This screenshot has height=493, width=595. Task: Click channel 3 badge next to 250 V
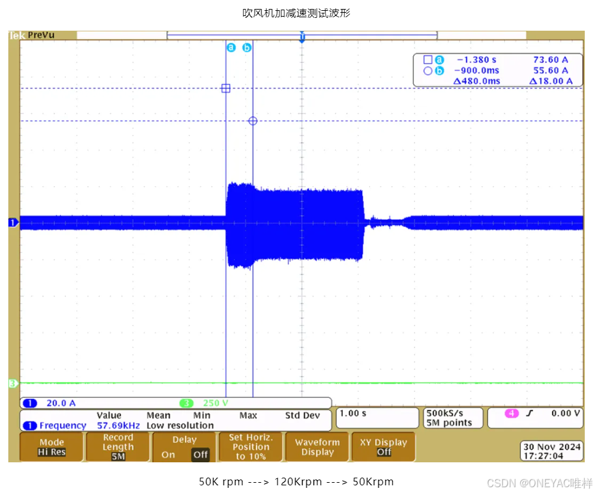pos(186,403)
